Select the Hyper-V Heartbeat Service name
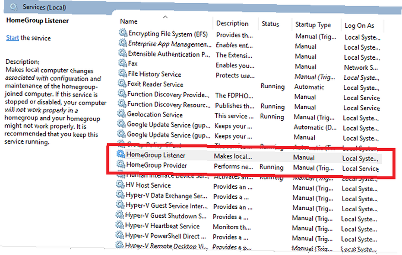Image resolution: width=402 pixels, height=255 pixels. click(x=162, y=226)
